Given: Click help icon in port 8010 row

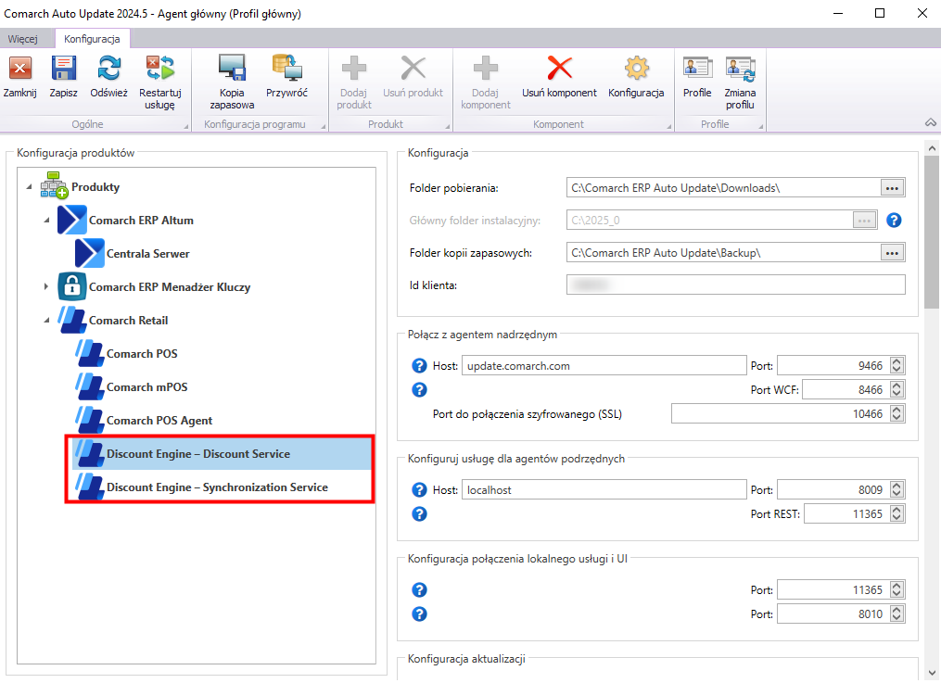Looking at the screenshot, I should [x=419, y=614].
